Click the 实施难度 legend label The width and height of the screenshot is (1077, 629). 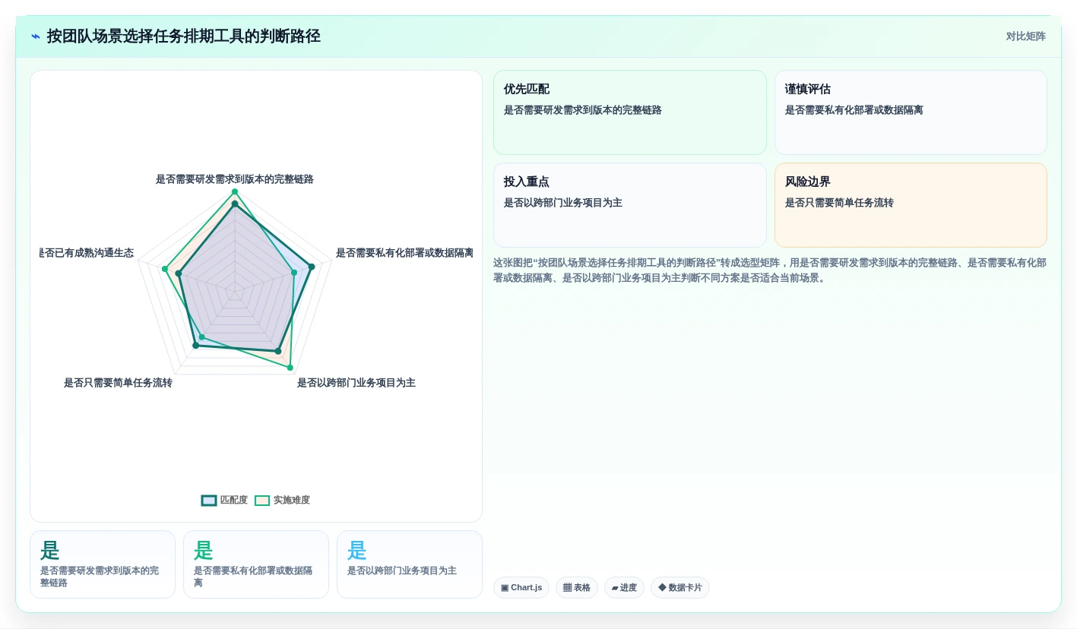click(292, 501)
